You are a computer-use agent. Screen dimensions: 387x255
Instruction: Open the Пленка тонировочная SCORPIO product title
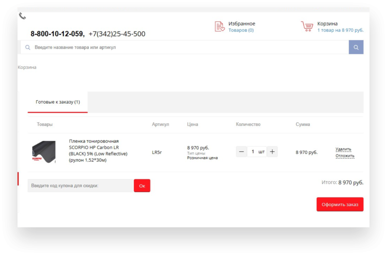pos(98,150)
